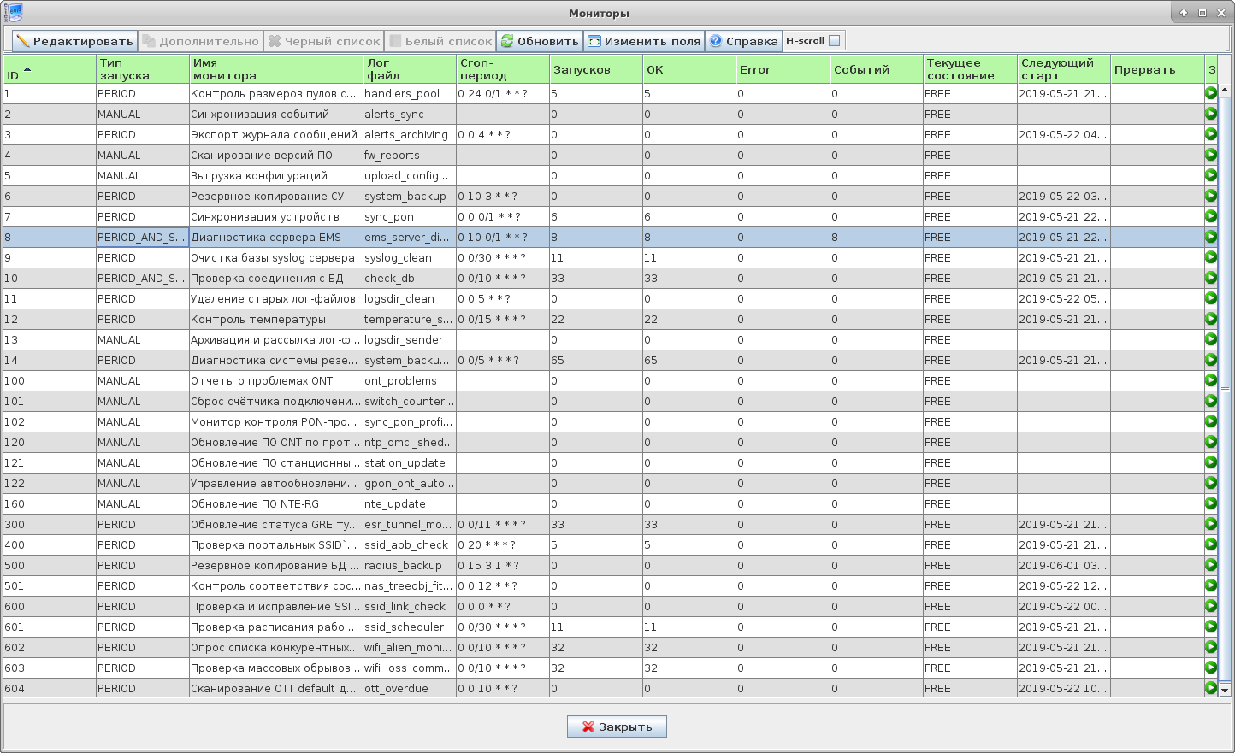Sort by Имя монитора column header

tap(275, 69)
